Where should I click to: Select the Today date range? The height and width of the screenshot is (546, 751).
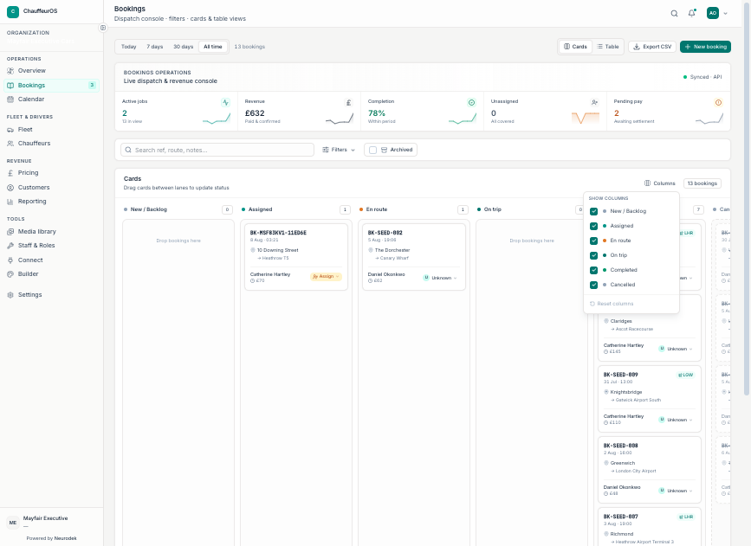point(128,47)
